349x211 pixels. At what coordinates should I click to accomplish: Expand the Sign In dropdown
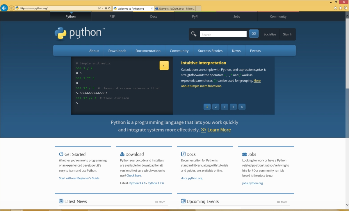288,34
